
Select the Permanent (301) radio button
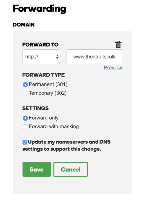(x=25, y=85)
